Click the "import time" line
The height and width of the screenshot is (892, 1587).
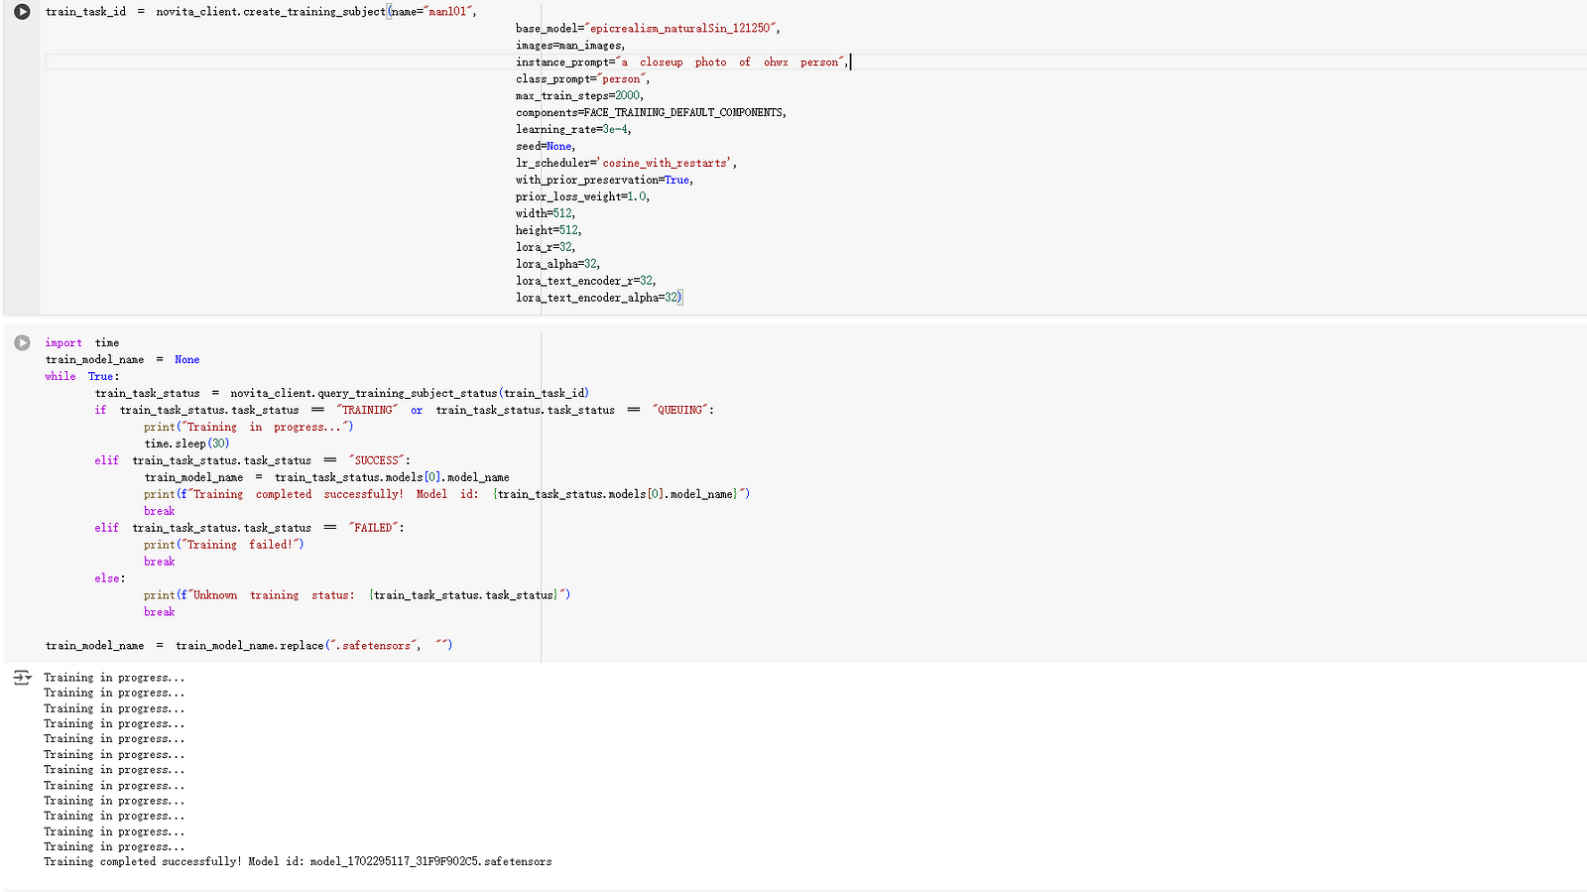82,343
